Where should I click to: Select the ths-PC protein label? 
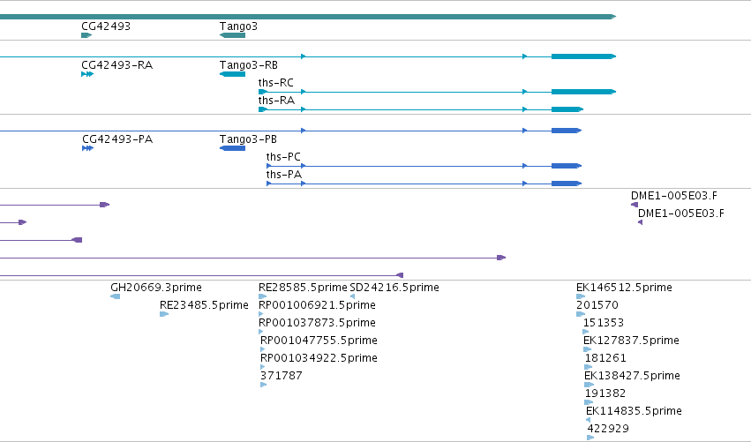(x=283, y=157)
